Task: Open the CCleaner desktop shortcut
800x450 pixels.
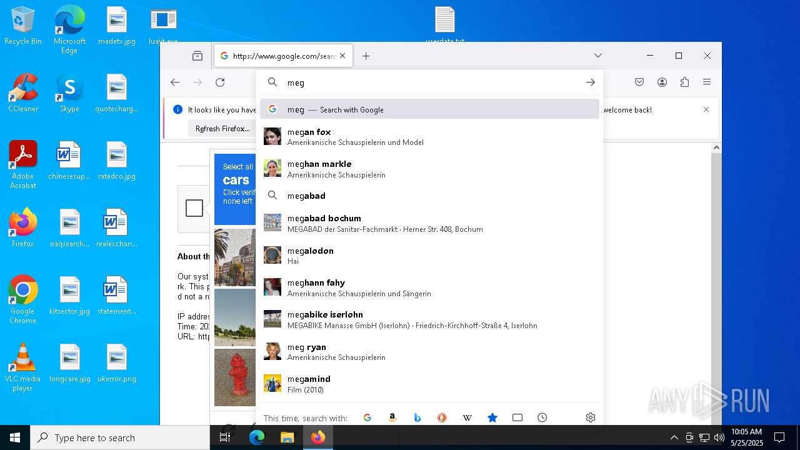Action: pyautogui.click(x=23, y=94)
